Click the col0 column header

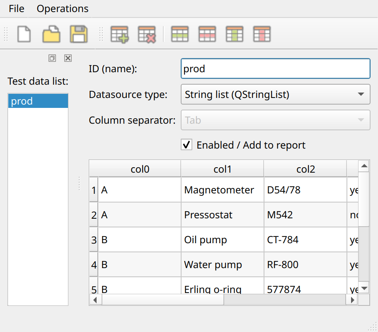tap(140, 169)
